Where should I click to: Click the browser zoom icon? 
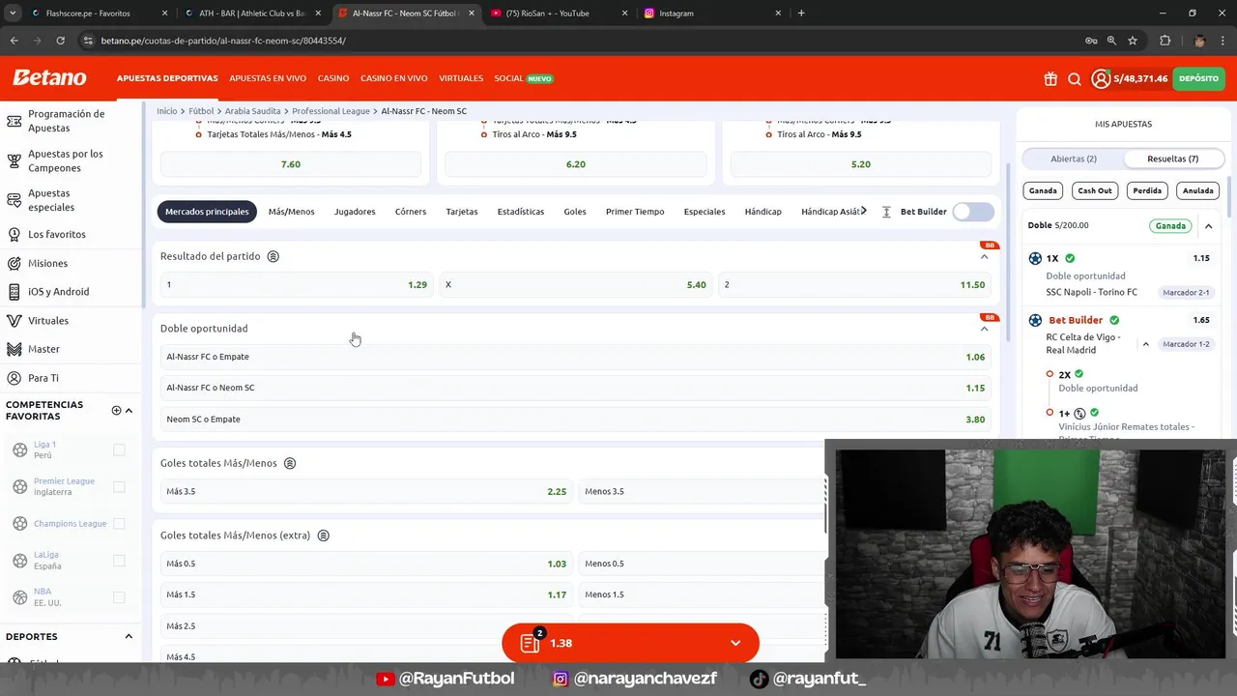click(x=1111, y=41)
